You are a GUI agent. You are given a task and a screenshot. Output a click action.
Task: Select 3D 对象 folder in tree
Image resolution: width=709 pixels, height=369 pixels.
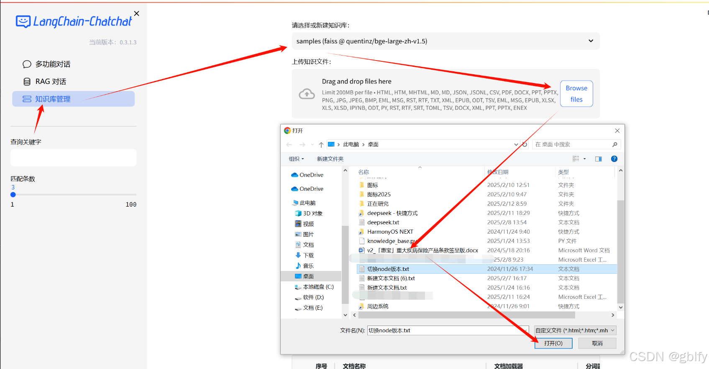309,213
